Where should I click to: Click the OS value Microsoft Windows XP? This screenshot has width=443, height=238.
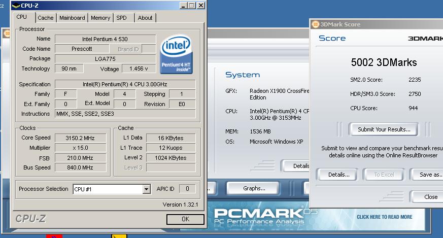(x=276, y=142)
